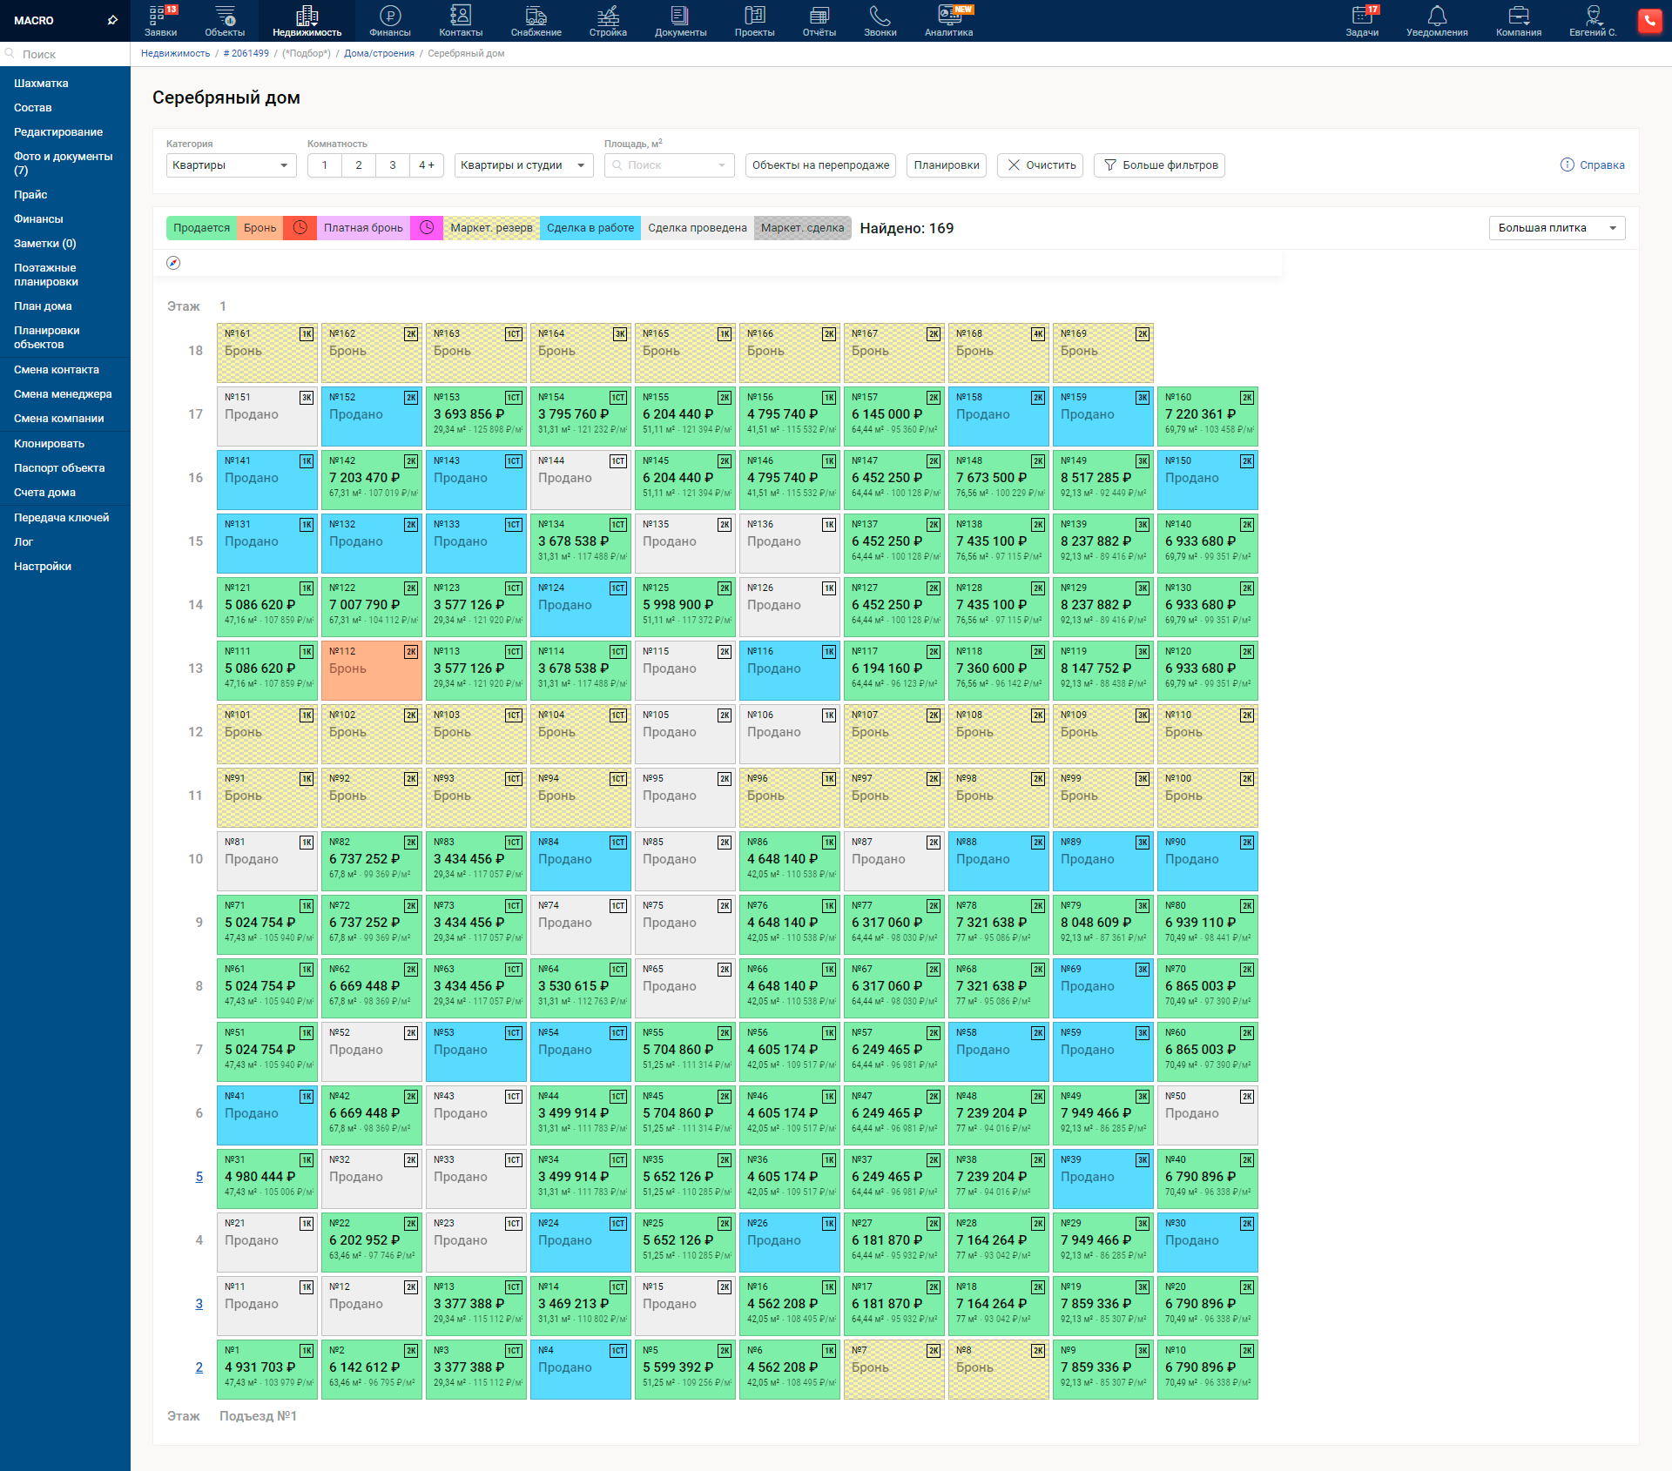Select the green Продается status swatch
The height and width of the screenshot is (1471, 1672).
coord(201,228)
